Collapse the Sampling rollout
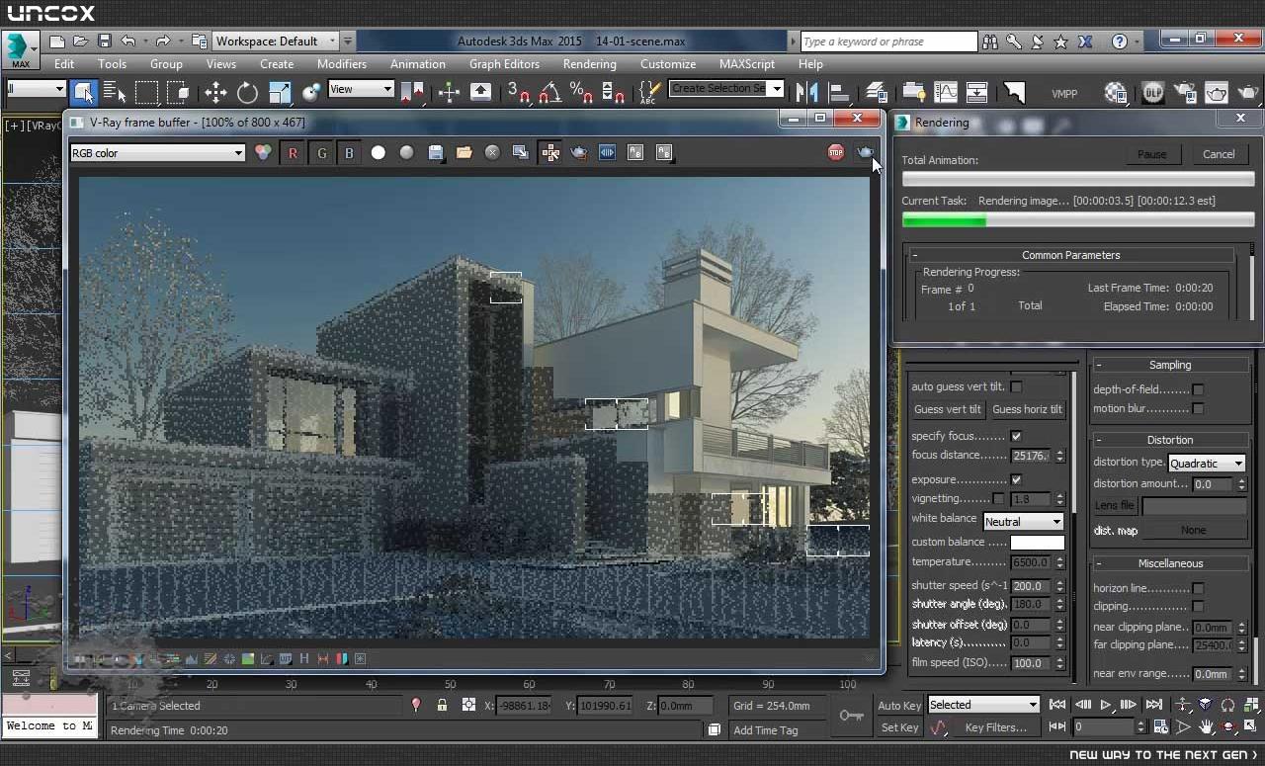The height and width of the screenshot is (766, 1265). coord(1169,365)
